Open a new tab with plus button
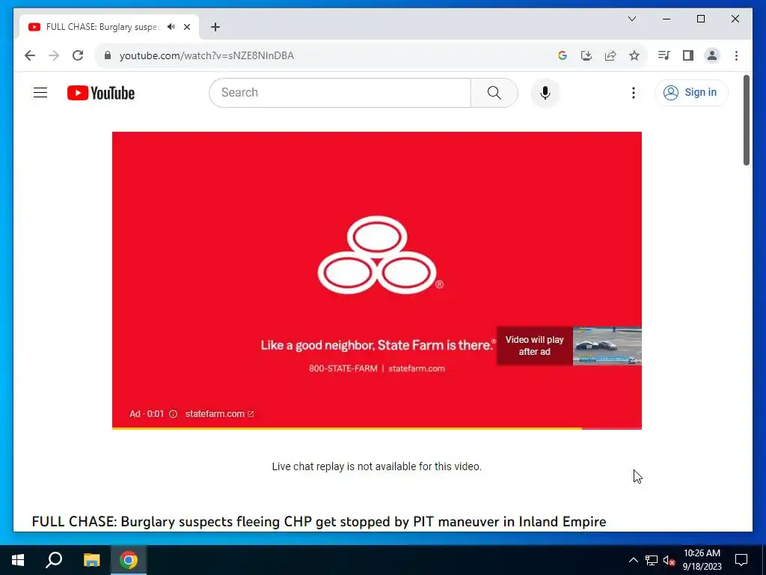This screenshot has width=766, height=575. [x=215, y=27]
